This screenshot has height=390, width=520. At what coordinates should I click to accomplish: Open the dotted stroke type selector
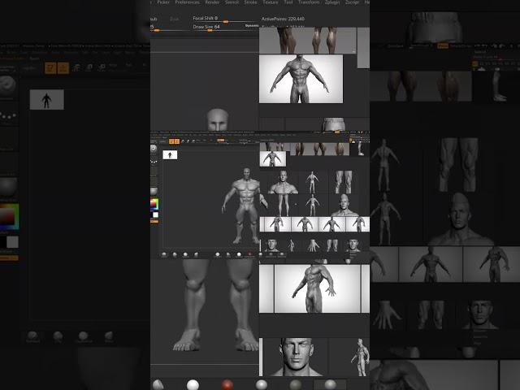point(154,162)
